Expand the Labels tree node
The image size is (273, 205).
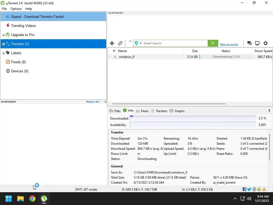tap(3, 53)
